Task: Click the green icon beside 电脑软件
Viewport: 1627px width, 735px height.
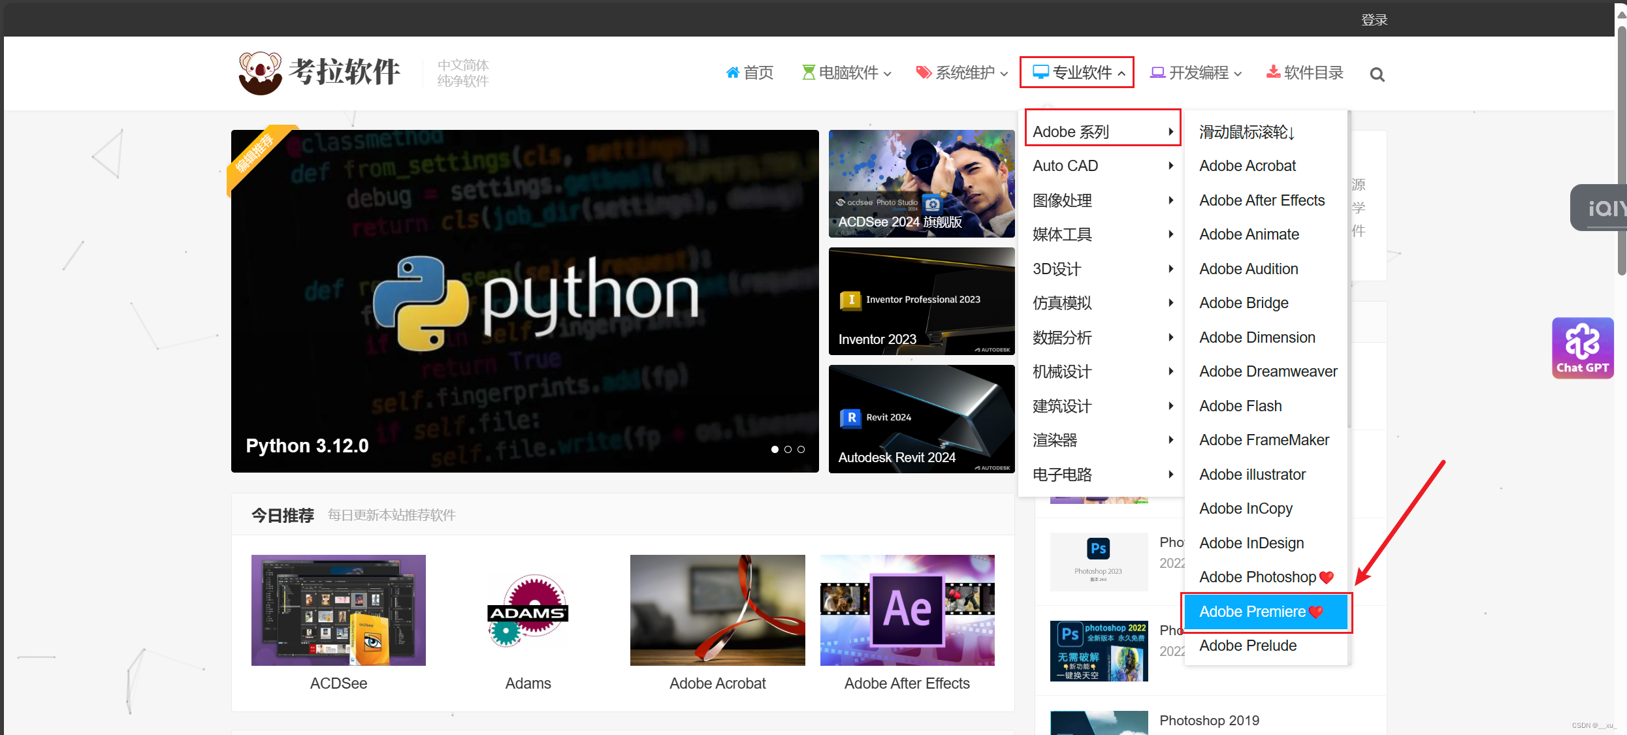Action: 809,72
